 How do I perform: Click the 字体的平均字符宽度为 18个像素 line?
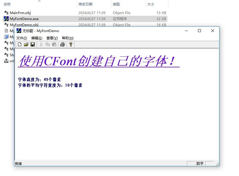50,85
